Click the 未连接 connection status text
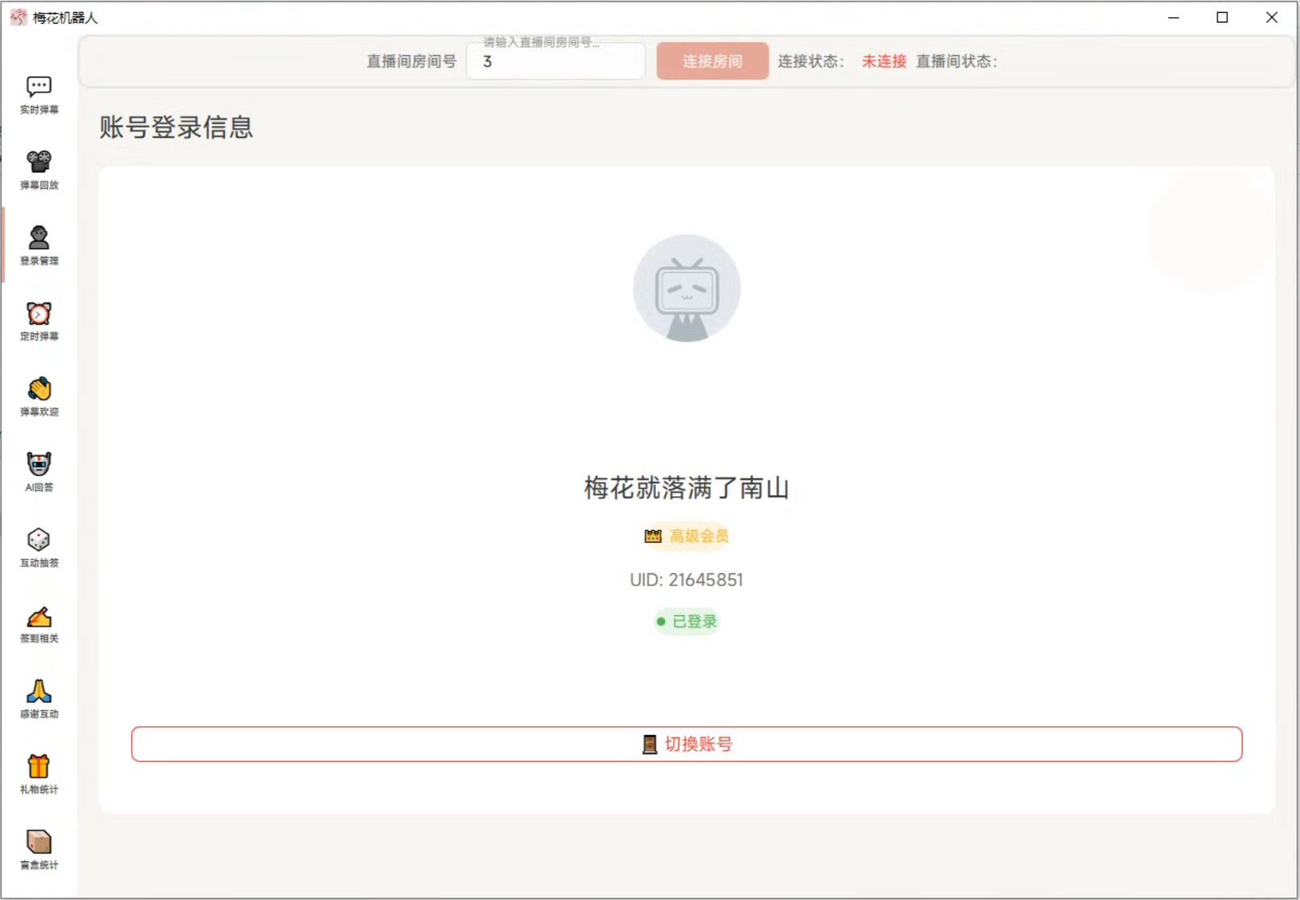This screenshot has width=1300, height=900. [x=882, y=61]
